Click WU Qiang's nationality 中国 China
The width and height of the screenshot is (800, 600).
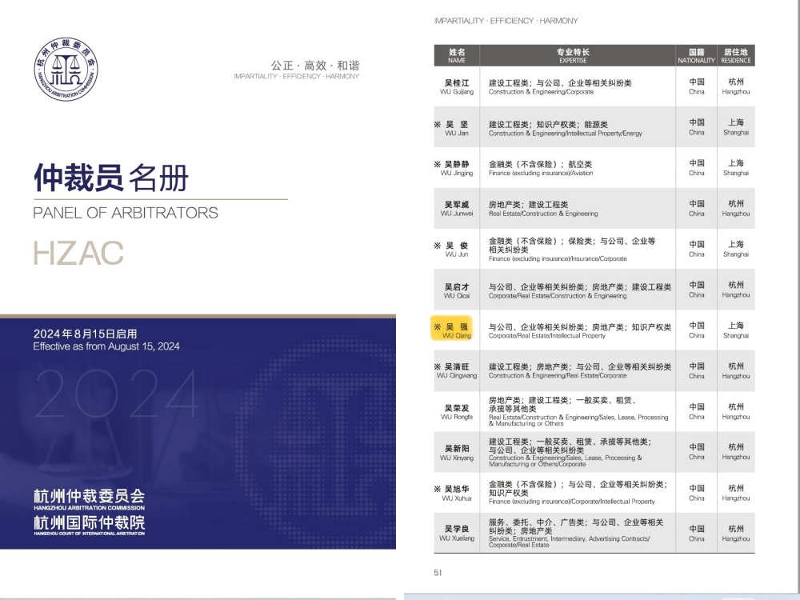697,330
